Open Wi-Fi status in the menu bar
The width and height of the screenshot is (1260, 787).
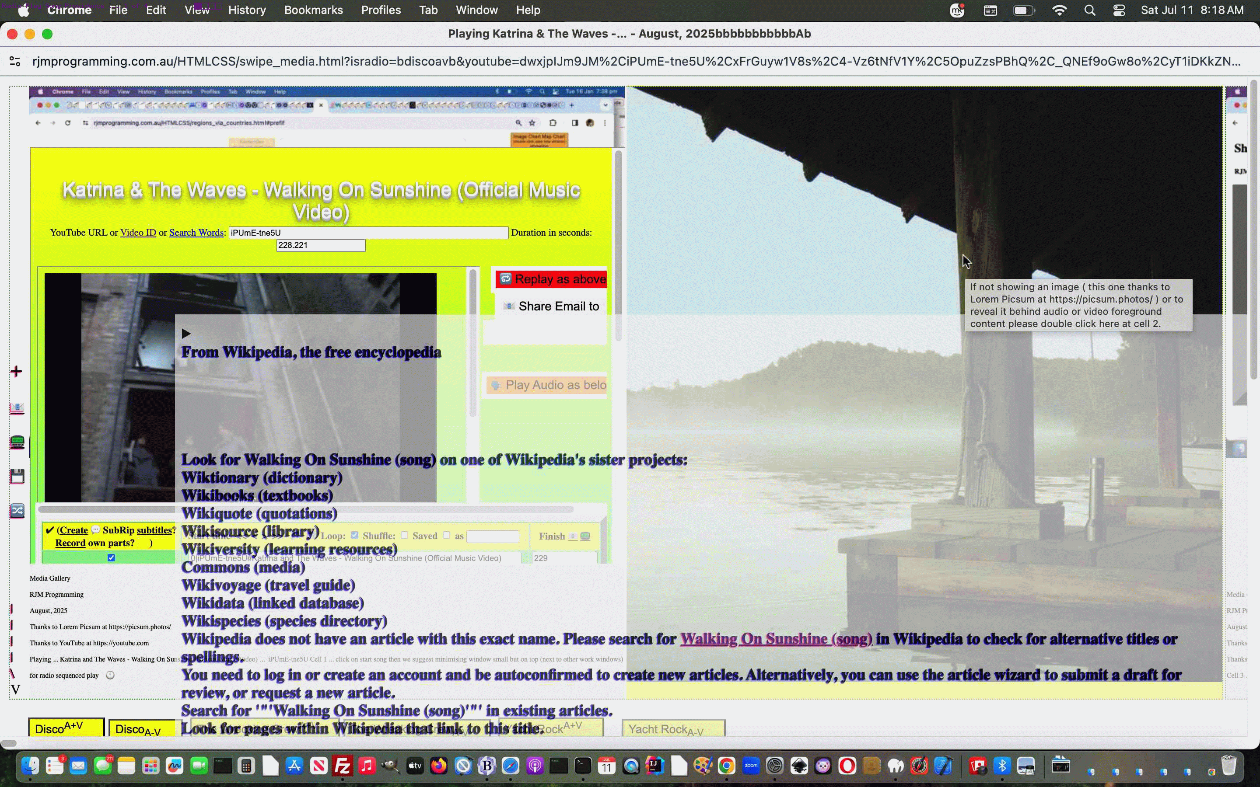[x=1059, y=10]
